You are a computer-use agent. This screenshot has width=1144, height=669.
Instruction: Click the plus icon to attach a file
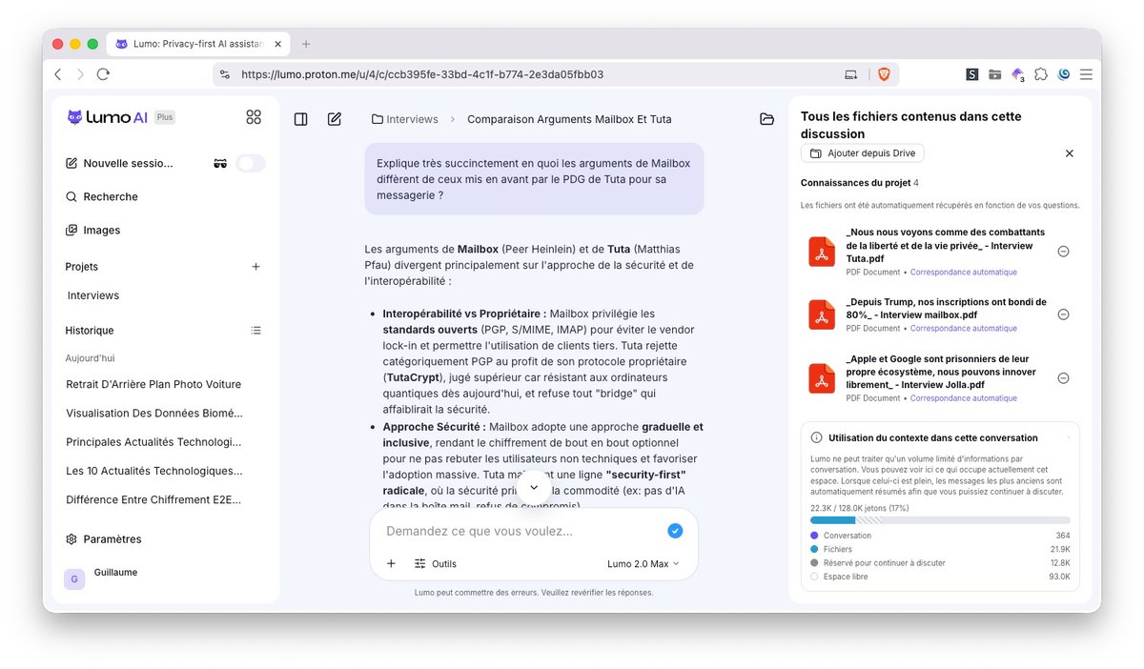[x=391, y=563]
